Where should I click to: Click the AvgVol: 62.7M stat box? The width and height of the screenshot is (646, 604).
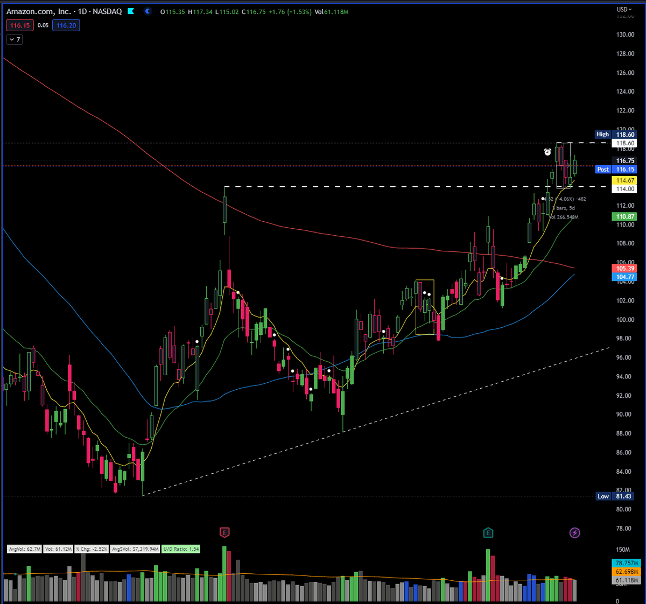(x=24, y=549)
